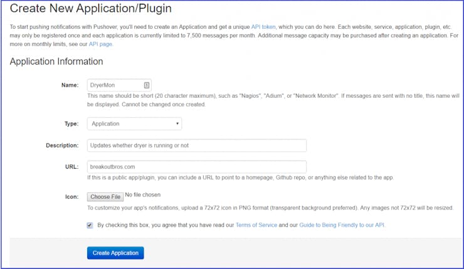This screenshot has width=464, height=269.
Task: Click the "Icon:" field label
Action: pos(72,197)
